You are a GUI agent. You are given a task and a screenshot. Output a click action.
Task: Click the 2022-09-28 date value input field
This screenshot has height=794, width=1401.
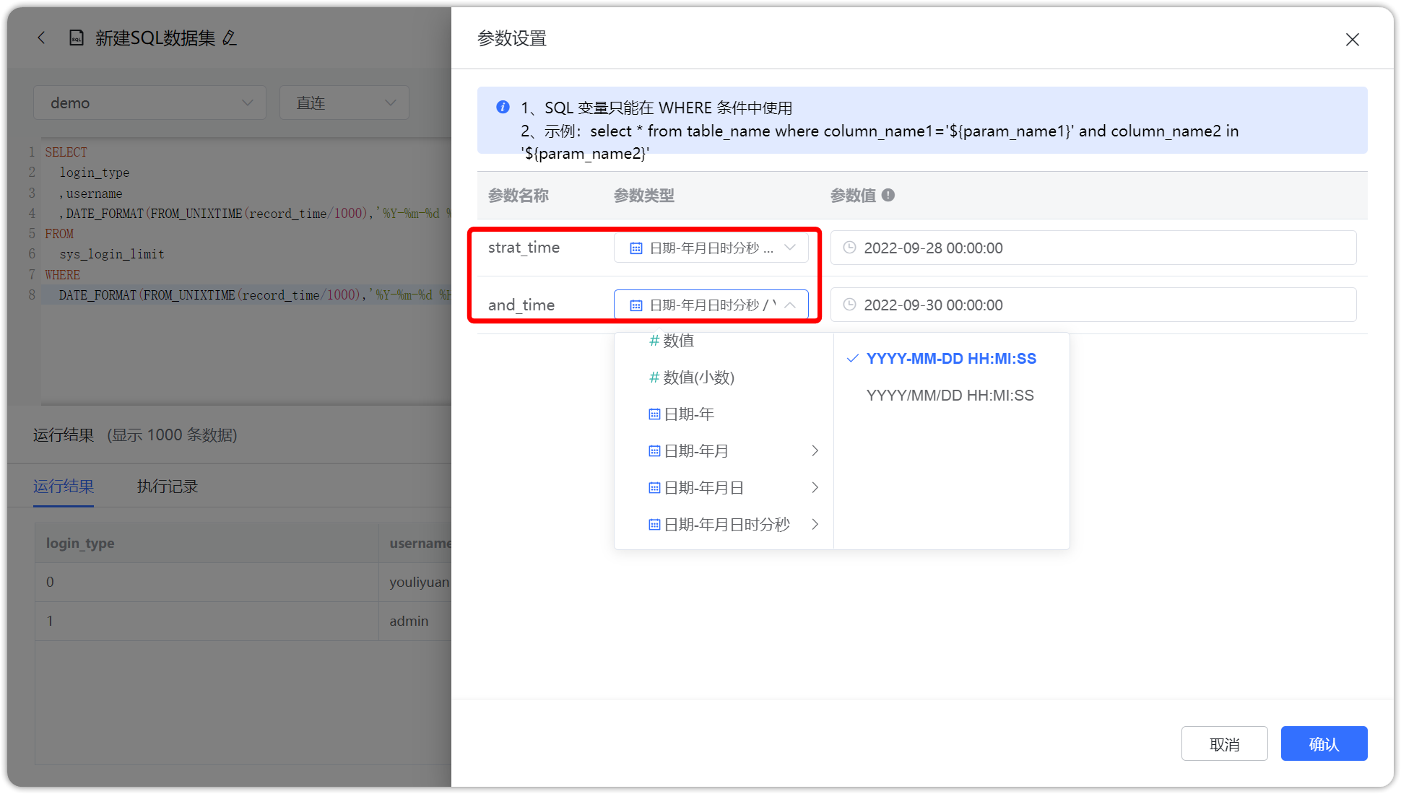[1047, 248]
